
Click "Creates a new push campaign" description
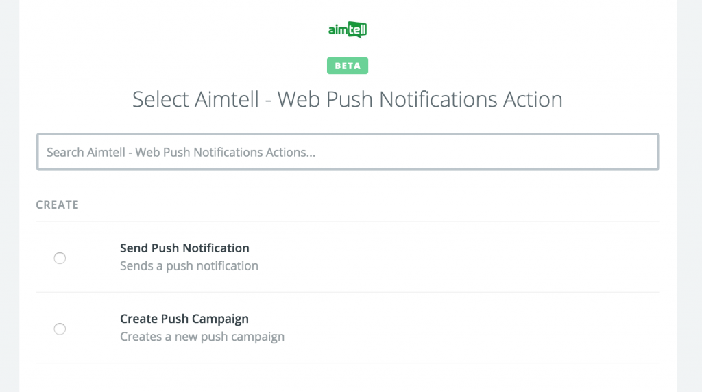(x=202, y=337)
